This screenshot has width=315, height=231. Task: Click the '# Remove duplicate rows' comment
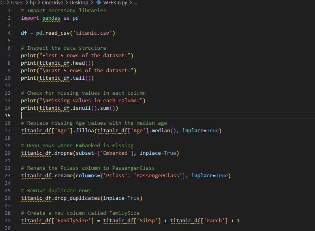point(56,191)
